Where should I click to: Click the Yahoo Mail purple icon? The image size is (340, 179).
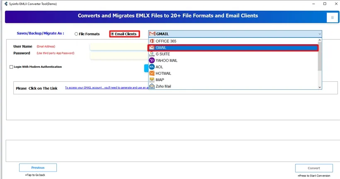click(x=152, y=60)
